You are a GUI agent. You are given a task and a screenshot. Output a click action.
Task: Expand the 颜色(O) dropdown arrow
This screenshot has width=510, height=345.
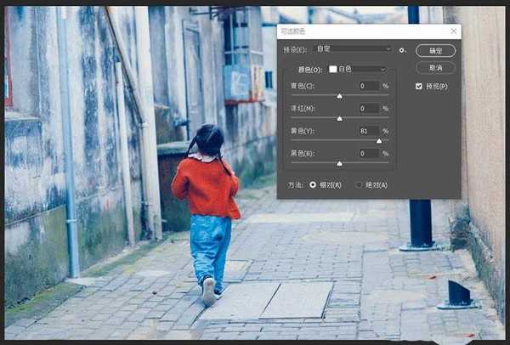point(383,69)
